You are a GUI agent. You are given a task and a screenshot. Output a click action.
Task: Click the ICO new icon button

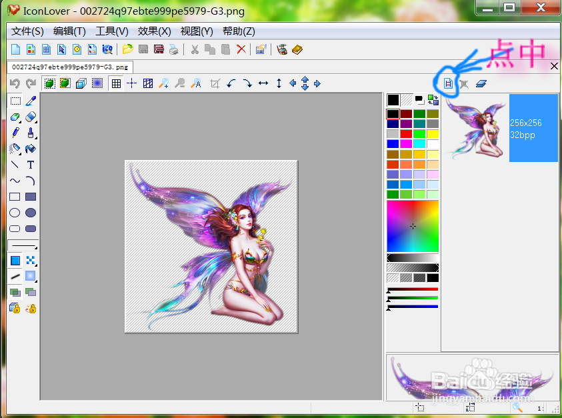click(107, 49)
